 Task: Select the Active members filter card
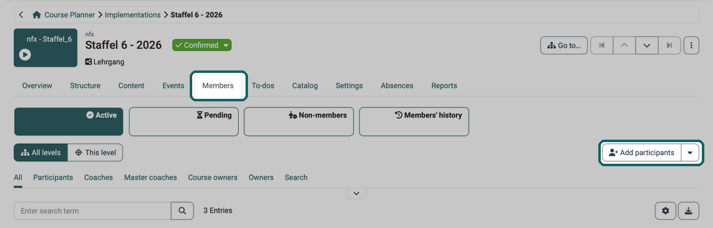pyautogui.click(x=69, y=122)
